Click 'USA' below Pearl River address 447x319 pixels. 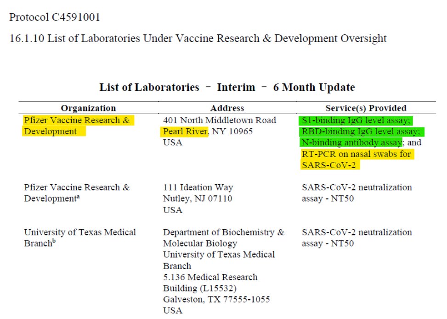(x=172, y=143)
